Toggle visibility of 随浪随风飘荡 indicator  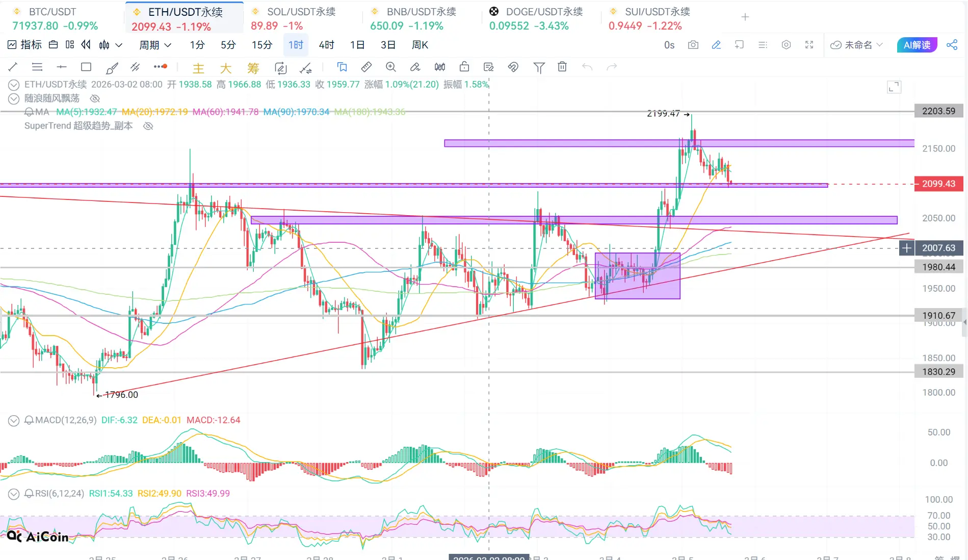(x=95, y=98)
